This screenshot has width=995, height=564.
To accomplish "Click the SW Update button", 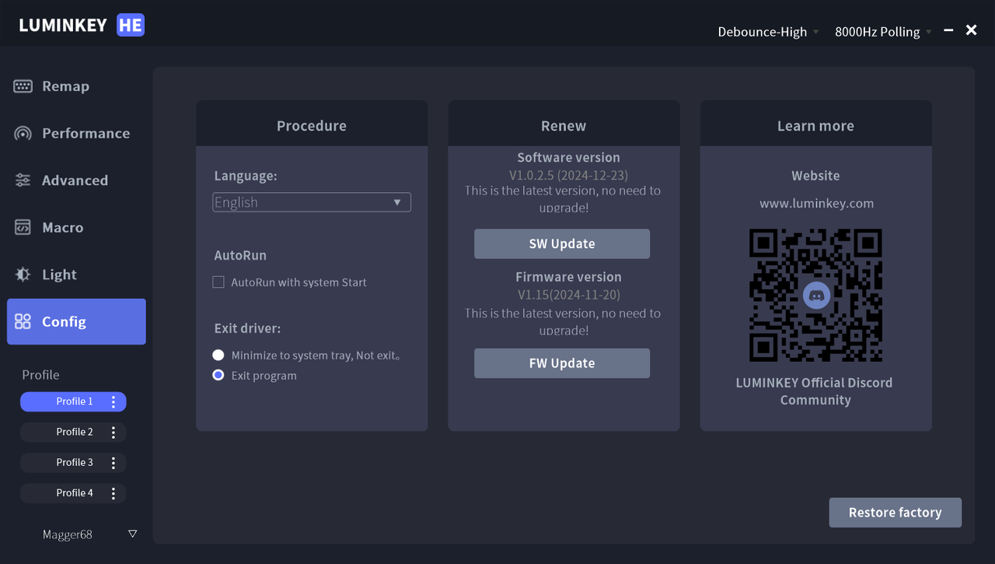I will click(x=562, y=243).
